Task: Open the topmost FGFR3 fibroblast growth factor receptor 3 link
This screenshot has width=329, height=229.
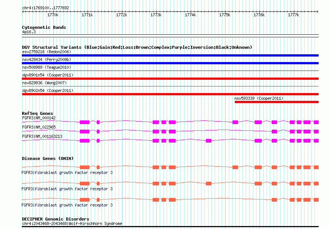Action: [x=67, y=172]
